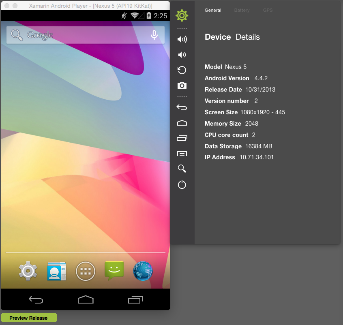
Task: Click the Release Date value 10/31/2013
Action: tap(260, 90)
